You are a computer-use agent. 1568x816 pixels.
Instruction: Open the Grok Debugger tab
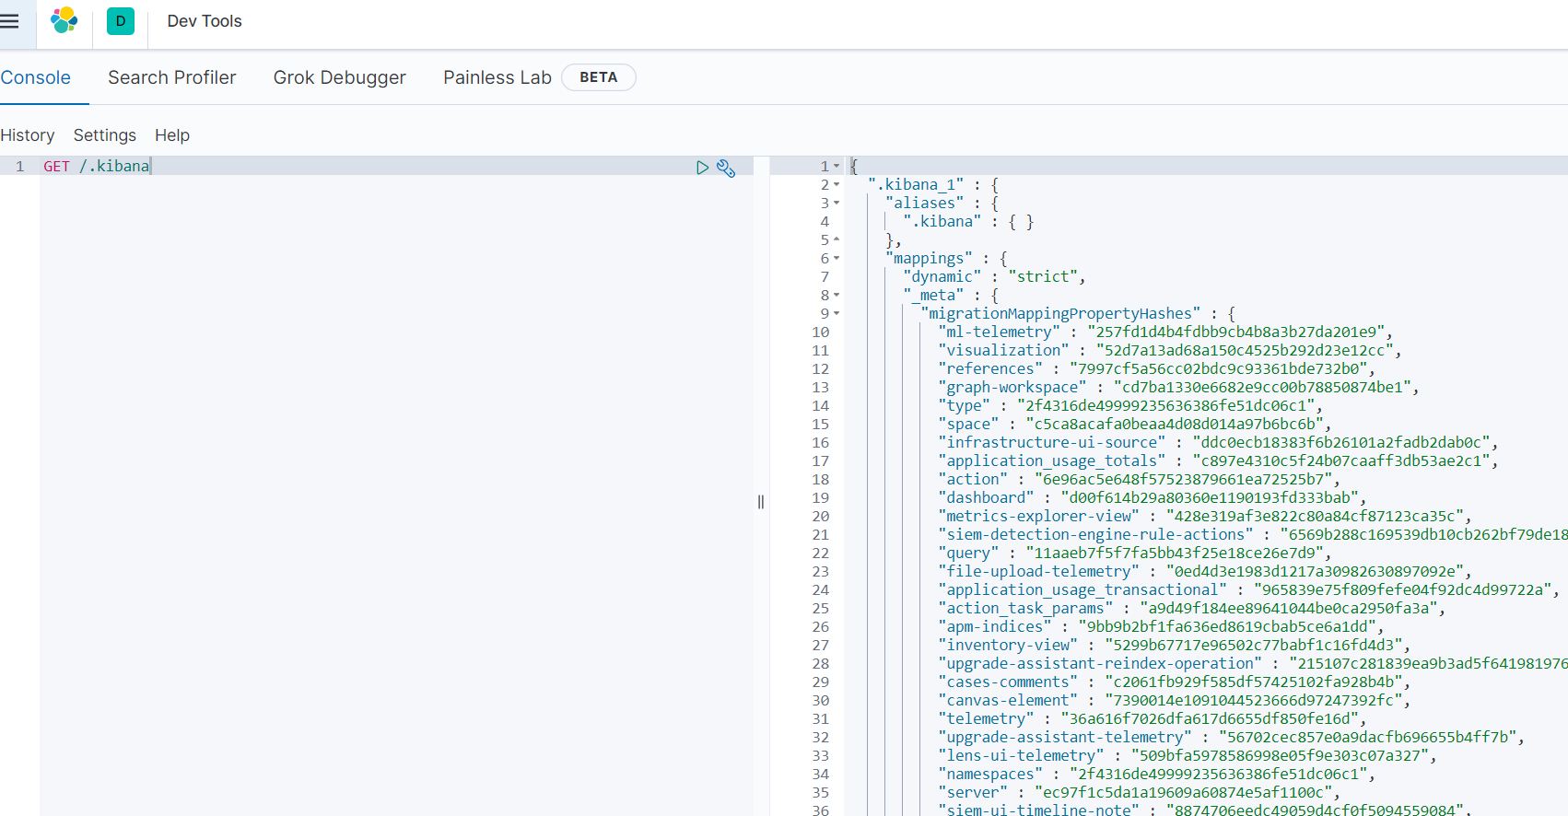click(x=340, y=77)
